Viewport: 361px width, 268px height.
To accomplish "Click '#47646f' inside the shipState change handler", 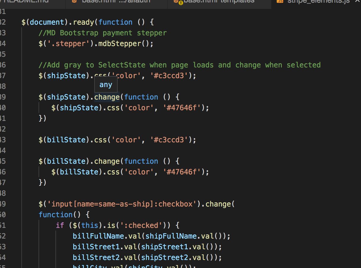I will pos(182,108).
